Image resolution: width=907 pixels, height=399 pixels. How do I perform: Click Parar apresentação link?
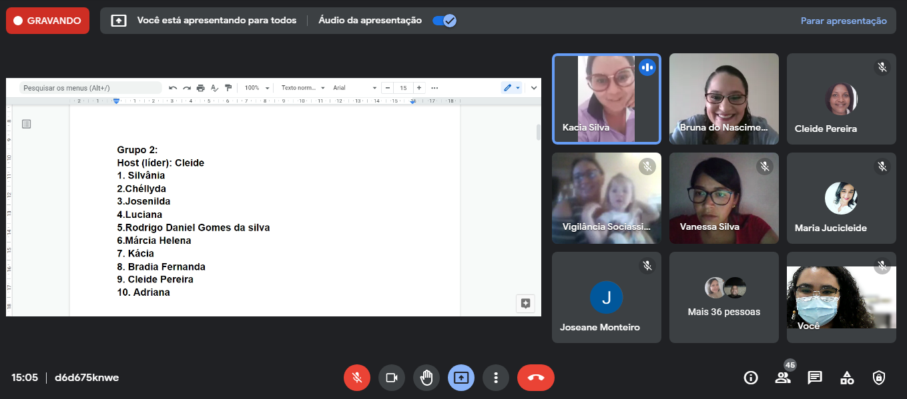pyautogui.click(x=844, y=21)
